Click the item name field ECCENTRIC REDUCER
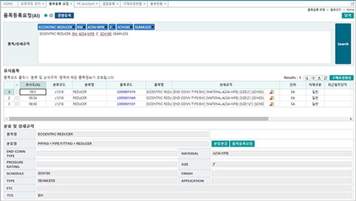Screen dimensions: 356x201 point(122,134)
